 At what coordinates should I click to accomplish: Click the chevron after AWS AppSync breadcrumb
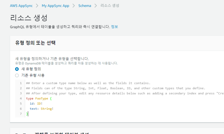(x=37, y=6)
